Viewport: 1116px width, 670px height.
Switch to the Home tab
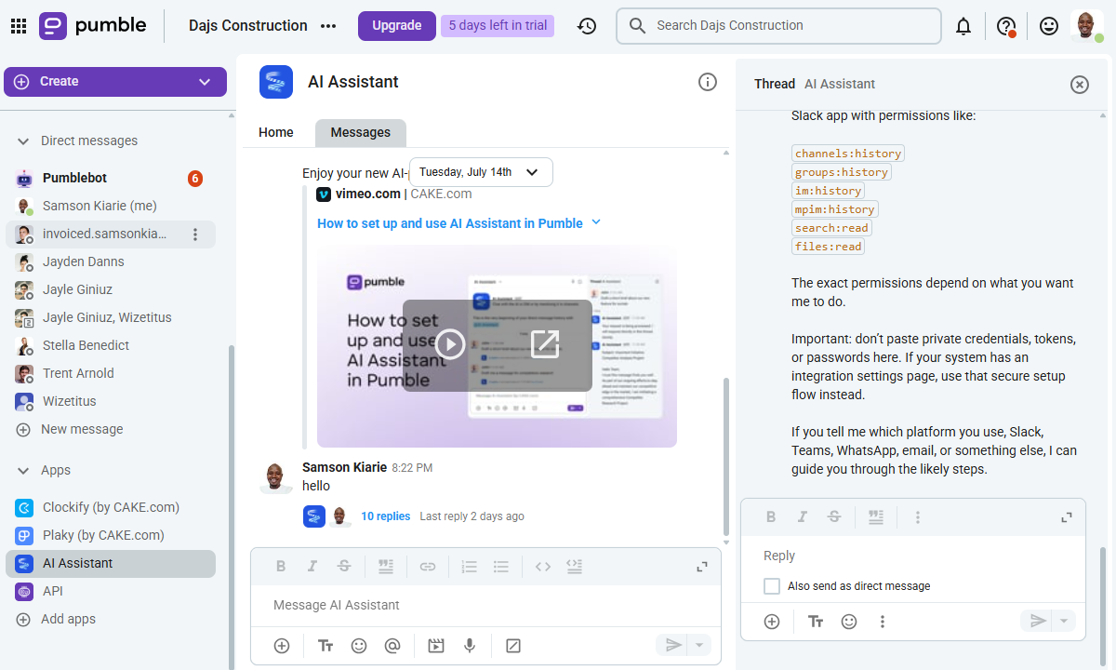coord(276,132)
